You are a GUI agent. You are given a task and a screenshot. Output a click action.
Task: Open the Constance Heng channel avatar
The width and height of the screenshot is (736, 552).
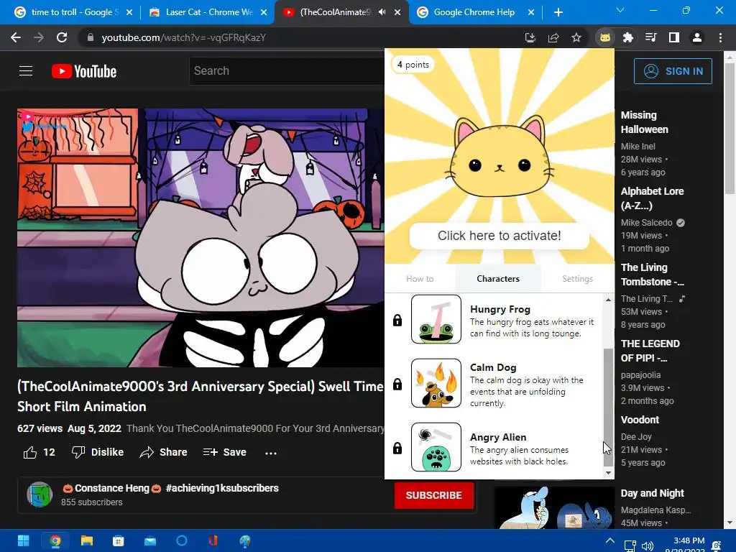pos(40,494)
